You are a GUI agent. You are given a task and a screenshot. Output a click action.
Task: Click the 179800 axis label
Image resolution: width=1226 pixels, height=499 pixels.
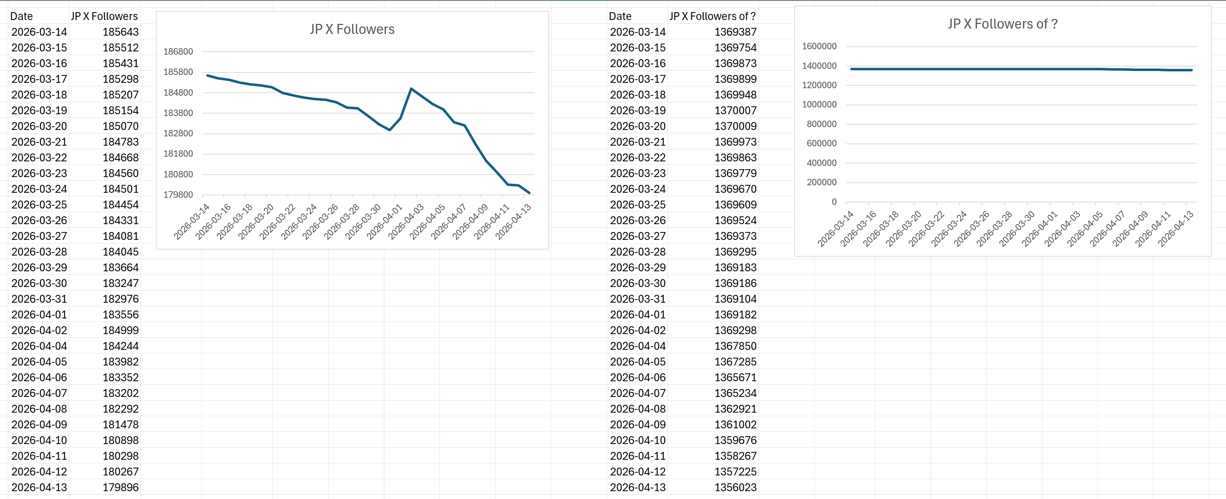pos(178,195)
